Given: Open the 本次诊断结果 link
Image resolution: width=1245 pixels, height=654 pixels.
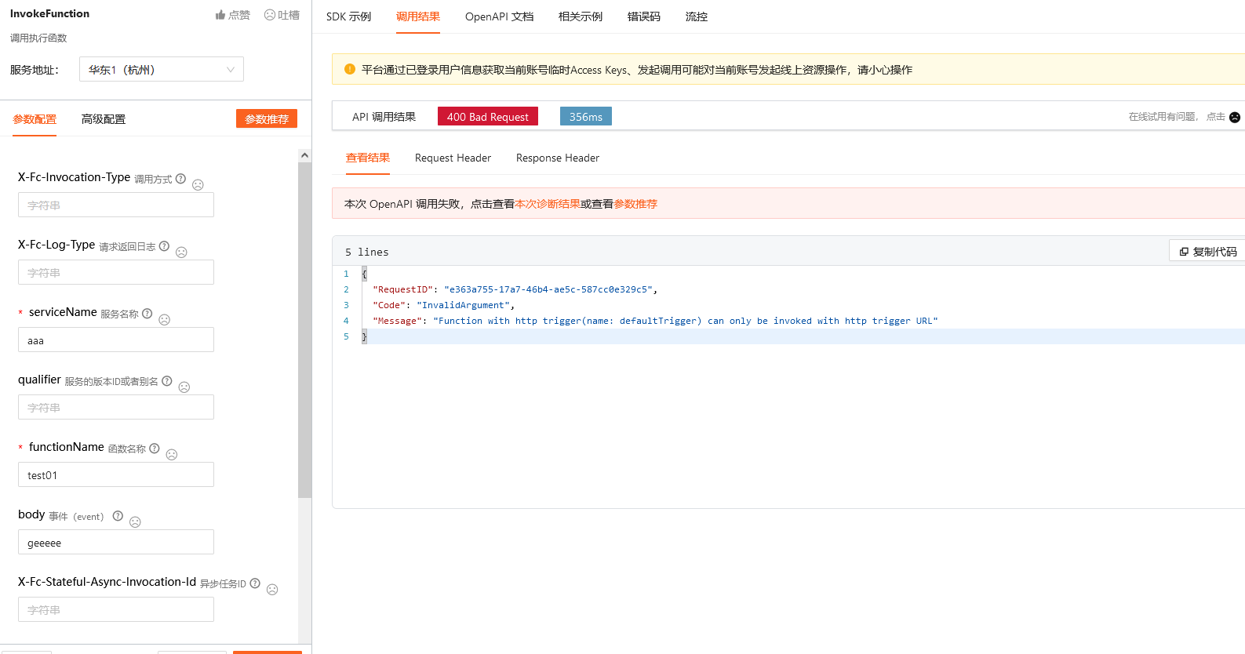Looking at the screenshot, I should tap(548, 204).
